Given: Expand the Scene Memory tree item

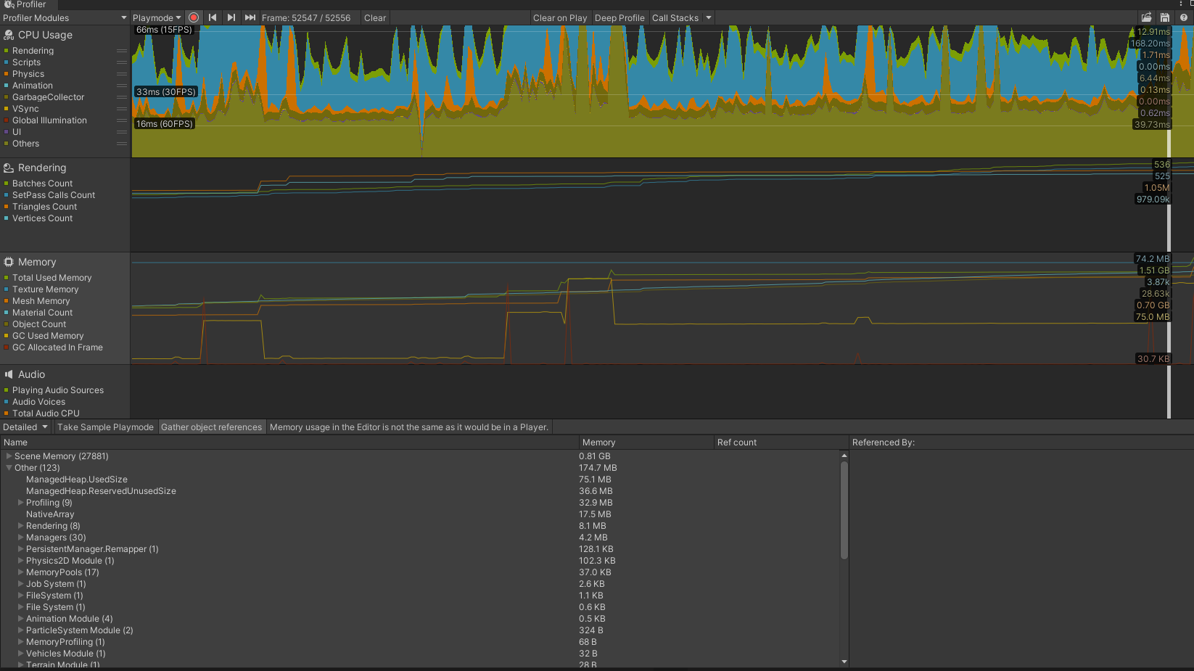Looking at the screenshot, I should (8, 456).
